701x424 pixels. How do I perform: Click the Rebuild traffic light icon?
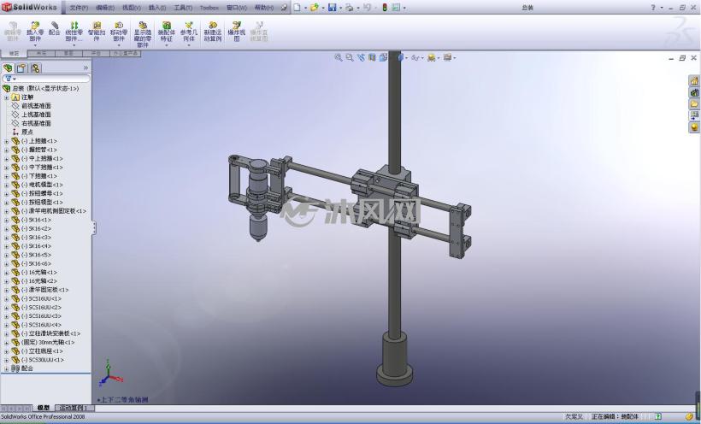(x=385, y=7)
